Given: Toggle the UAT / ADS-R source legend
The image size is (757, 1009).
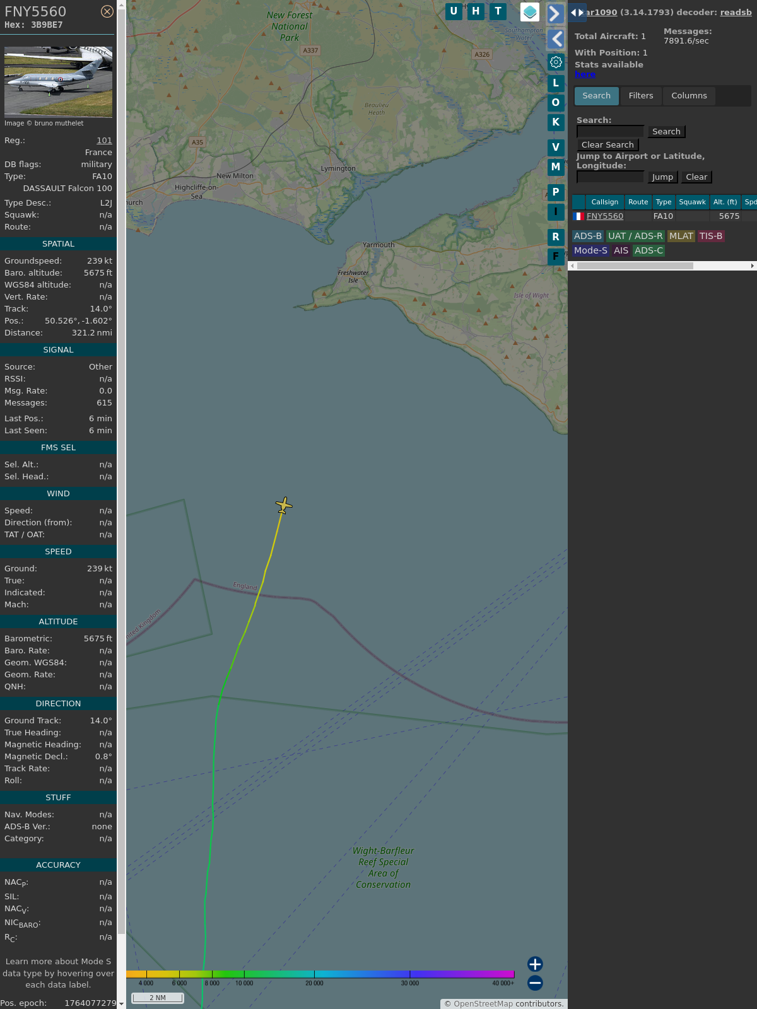Looking at the screenshot, I should click(x=635, y=236).
